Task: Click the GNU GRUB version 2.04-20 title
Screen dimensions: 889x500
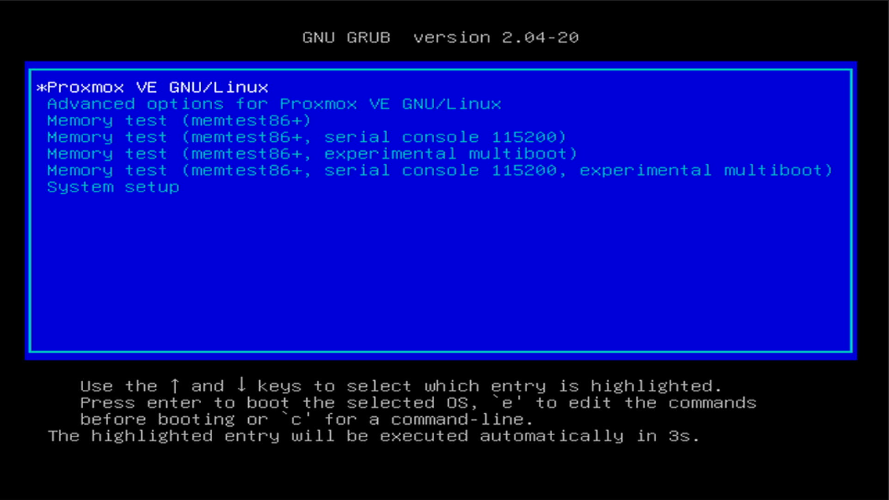Action: tap(440, 37)
